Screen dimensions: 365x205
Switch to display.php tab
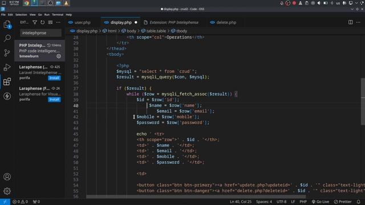pos(121,23)
